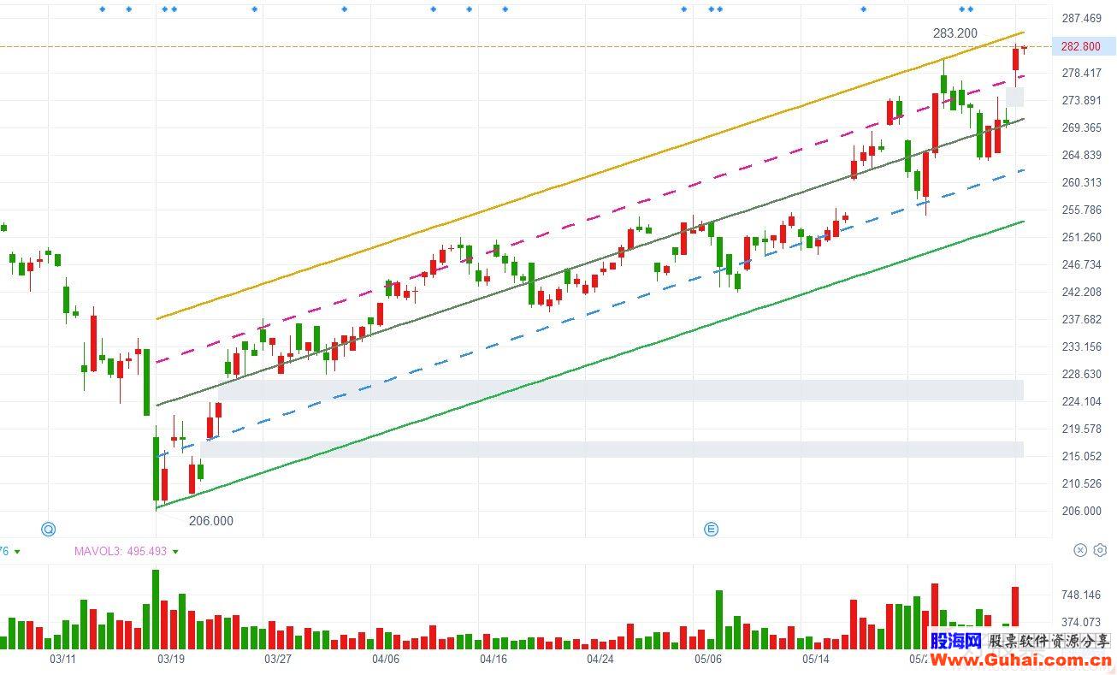This screenshot has height=675, width=1117.
Task: Select the gray solid middle channel line
Action: (590, 262)
